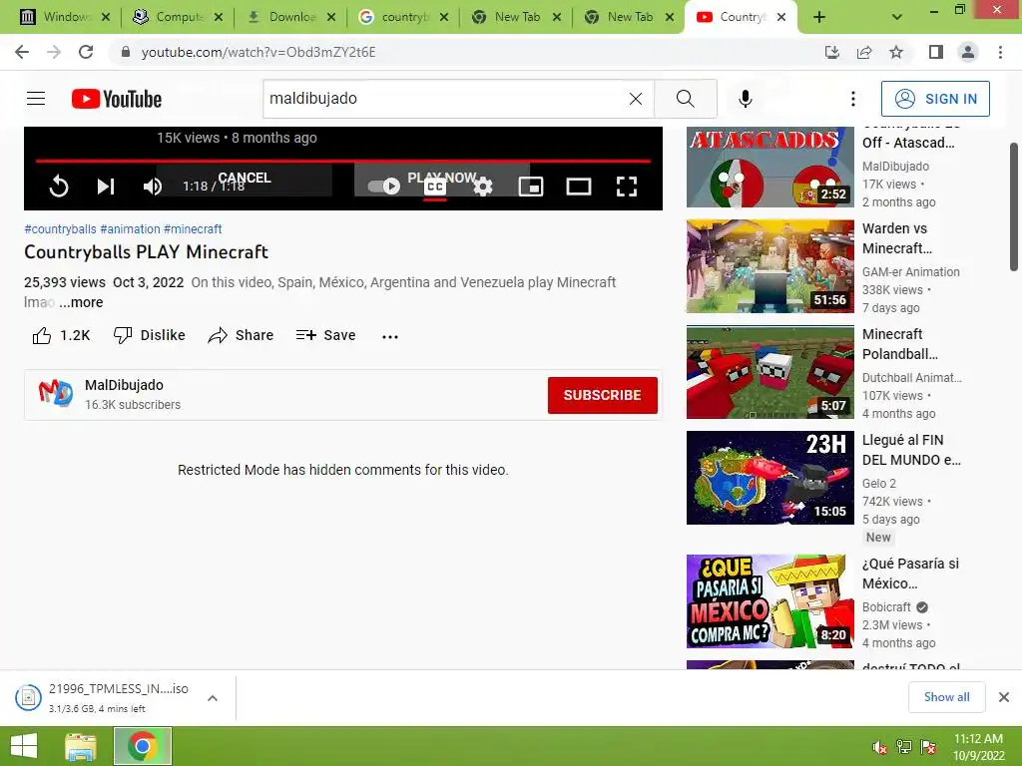The height and width of the screenshot is (766, 1022).
Task: Go to YouTube home via logo
Action: point(117,99)
